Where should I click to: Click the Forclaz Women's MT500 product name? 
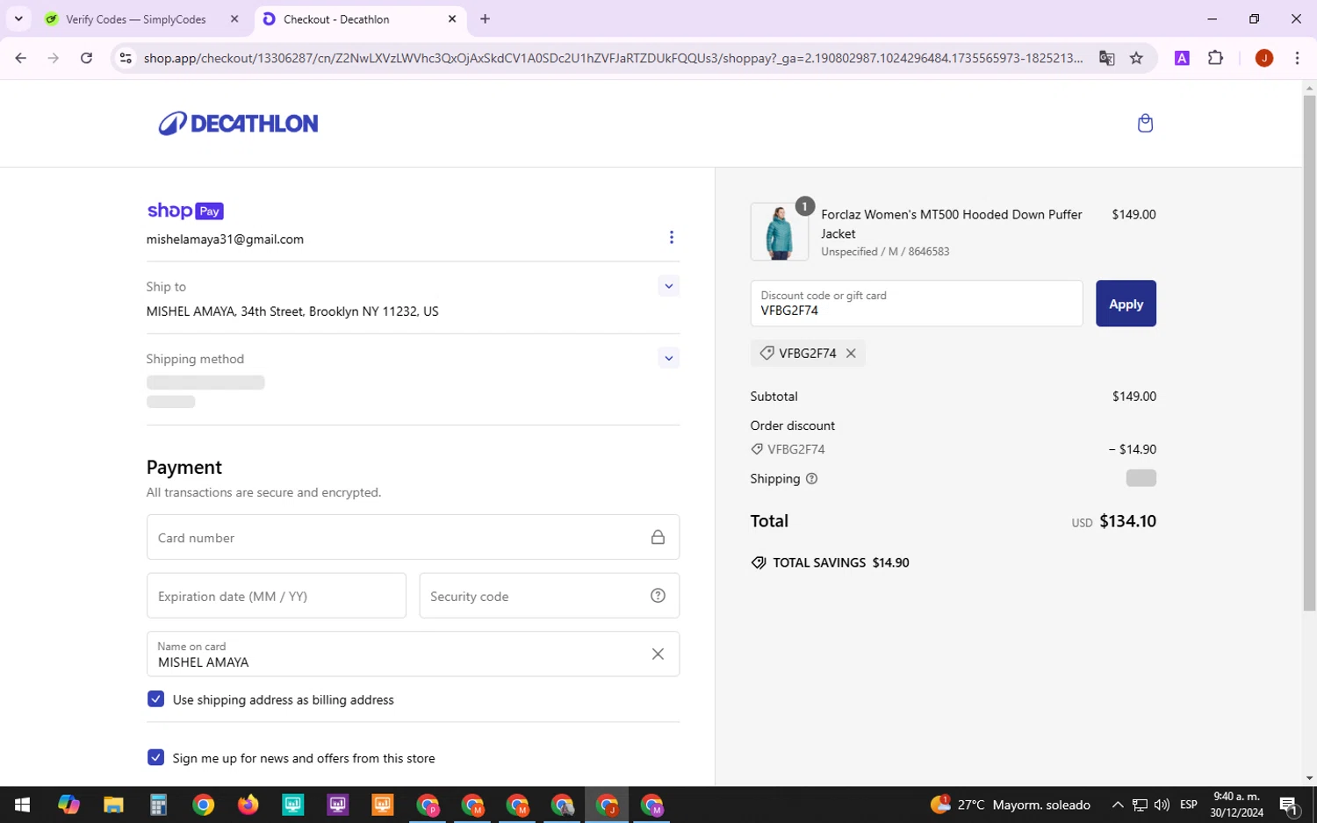click(952, 224)
